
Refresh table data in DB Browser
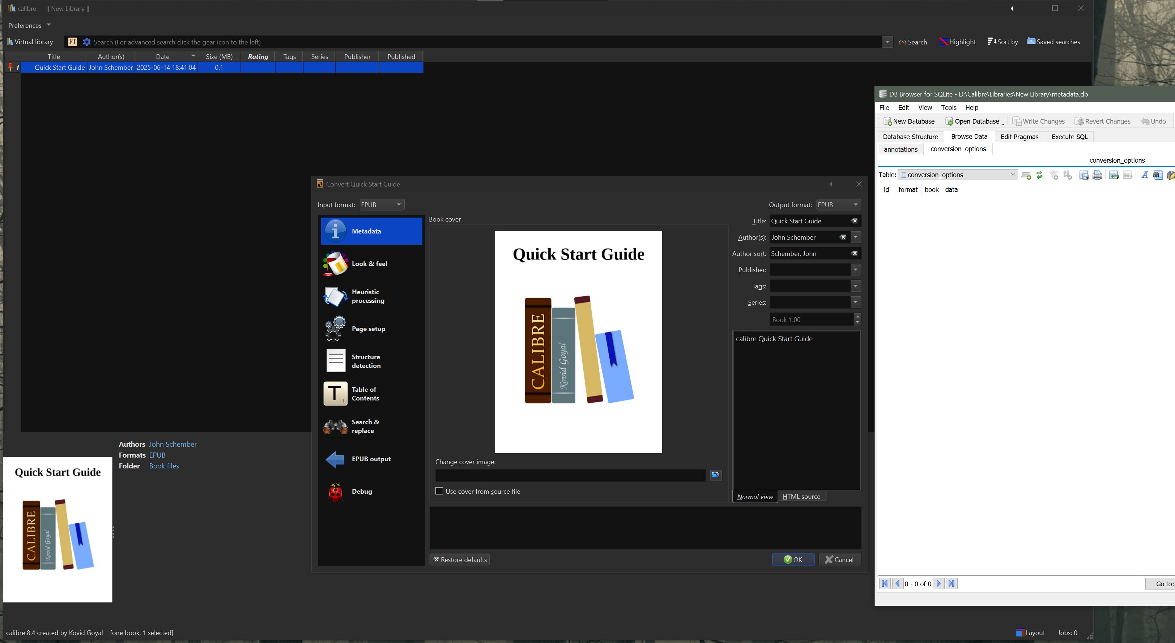(1039, 175)
